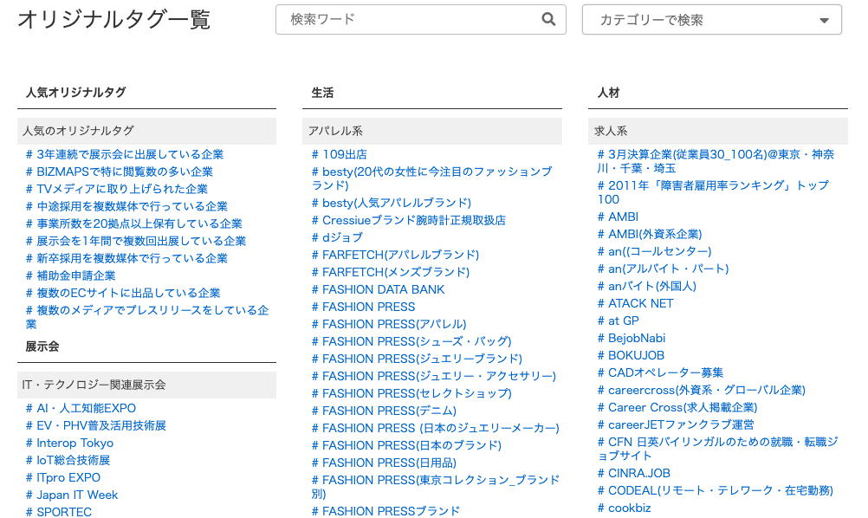The width and height of the screenshot is (868, 518).
Task: Click the FARFETCH(メンズブランド) tag
Action: click(x=396, y=272)
